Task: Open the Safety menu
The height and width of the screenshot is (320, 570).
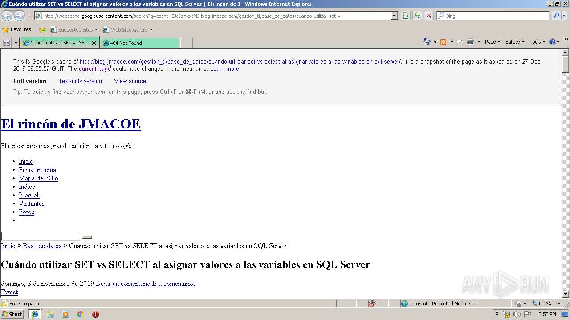Action: point(515,42)
